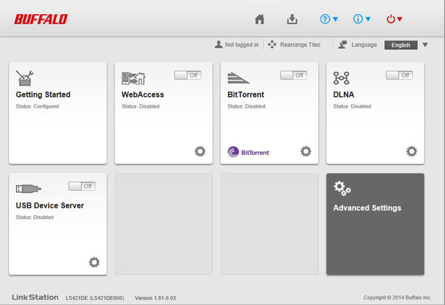445x305 pixels.
Task: Open WebAccess settings gear
Action: point(200,151)
